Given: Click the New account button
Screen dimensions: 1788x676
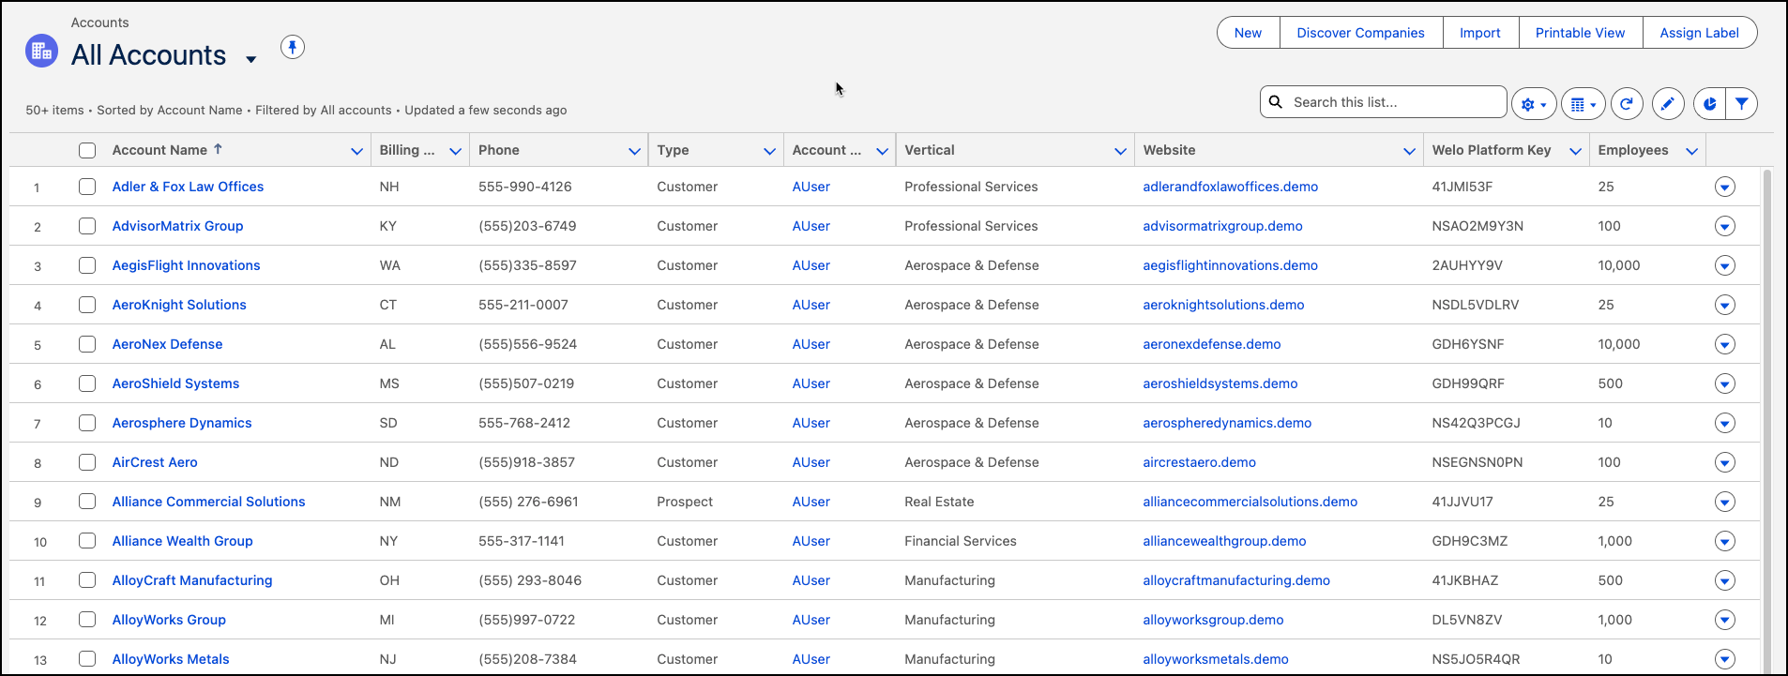Looking at the screenshot, I should [1248, 33].
